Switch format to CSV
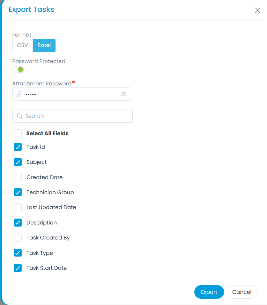 (23, 45)
